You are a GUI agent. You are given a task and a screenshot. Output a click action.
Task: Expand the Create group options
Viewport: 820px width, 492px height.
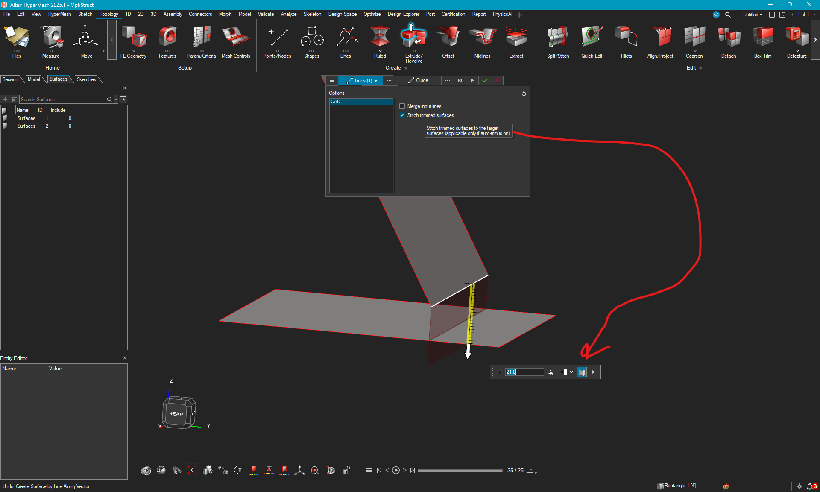point(406,68)
